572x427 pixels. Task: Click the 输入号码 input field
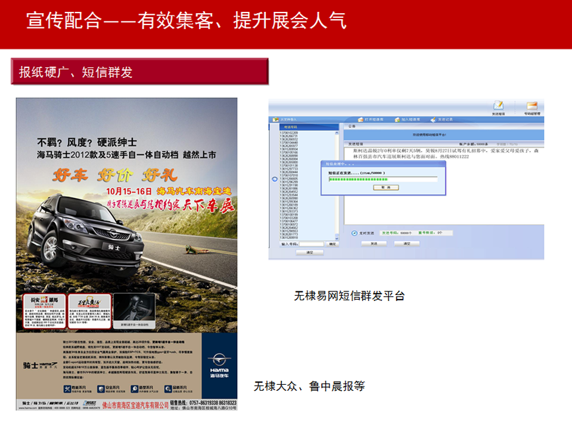tap(312, 244)
